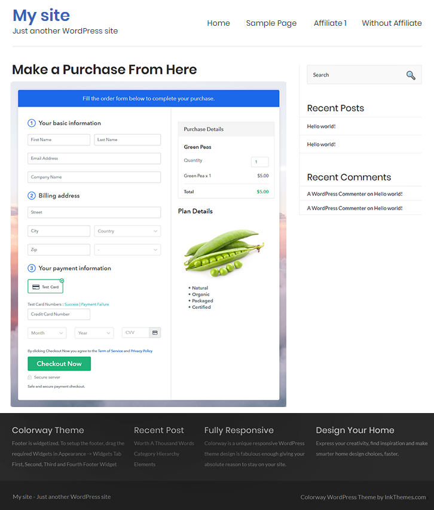Click the green Total $5.00 amount
Image resolution: width=434 pixels, height=510 pixels.
coord(263,192)
